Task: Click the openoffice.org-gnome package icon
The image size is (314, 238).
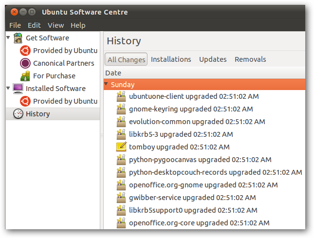Action: 121,185
